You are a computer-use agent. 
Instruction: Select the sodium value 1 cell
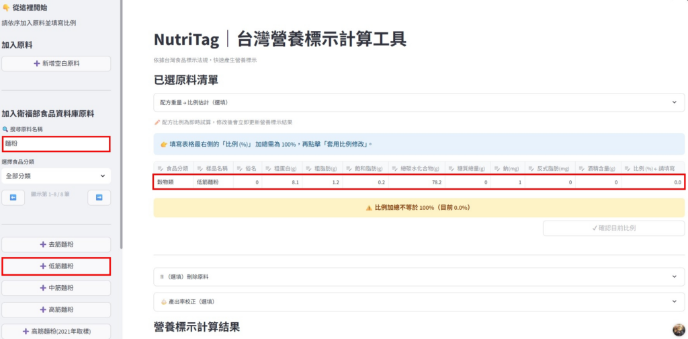pyautogui.click(x=508, y=182)
